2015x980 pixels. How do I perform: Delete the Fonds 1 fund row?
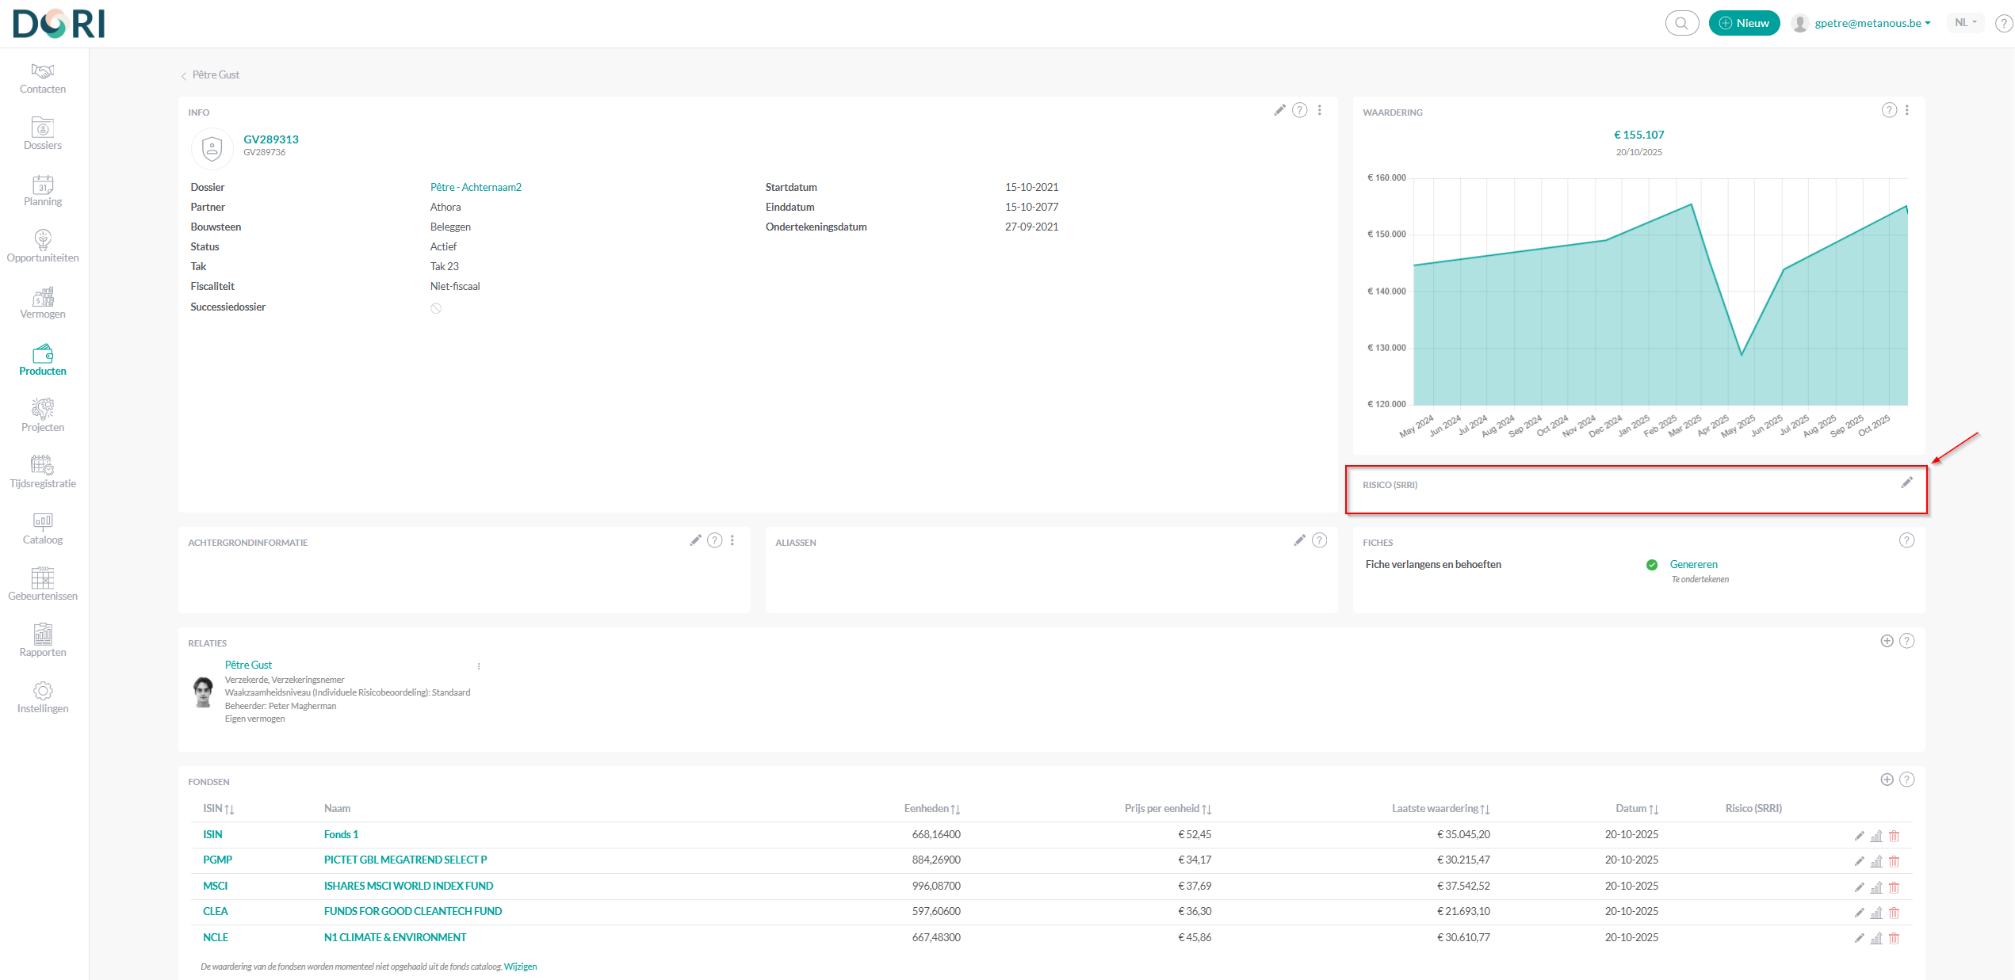point(1894,836)
